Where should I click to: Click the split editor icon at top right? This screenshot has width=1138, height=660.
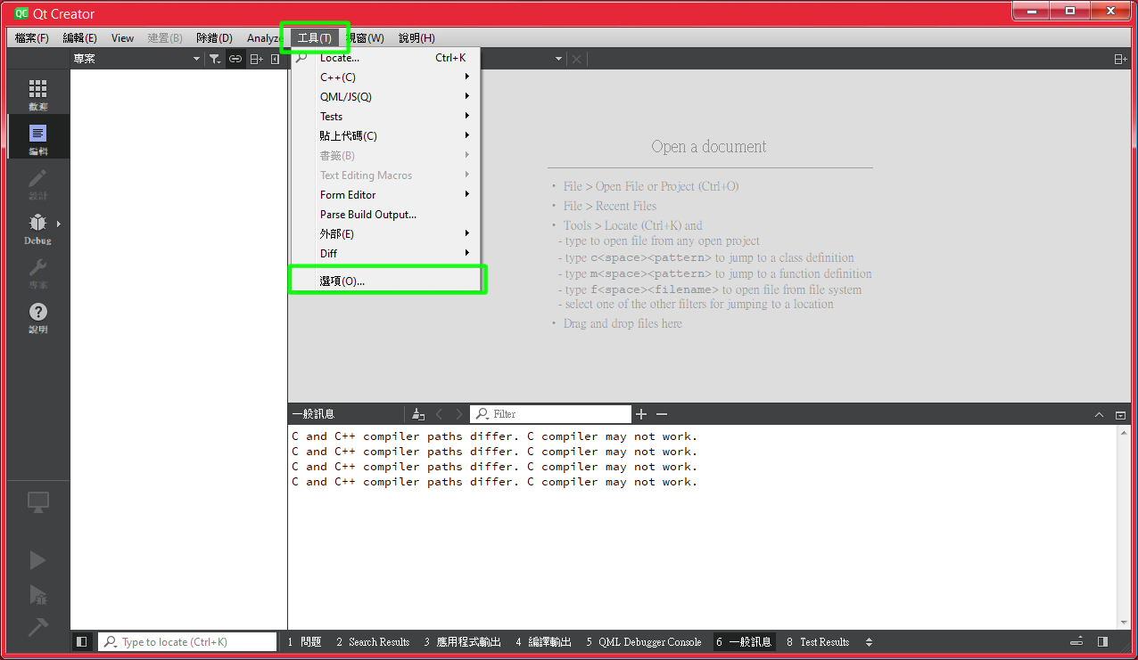pos(1120,59)
